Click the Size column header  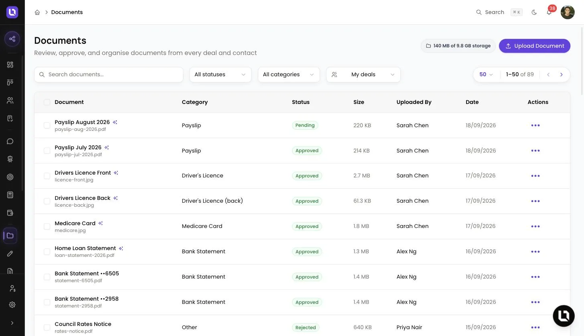click(x=359, y=102)
